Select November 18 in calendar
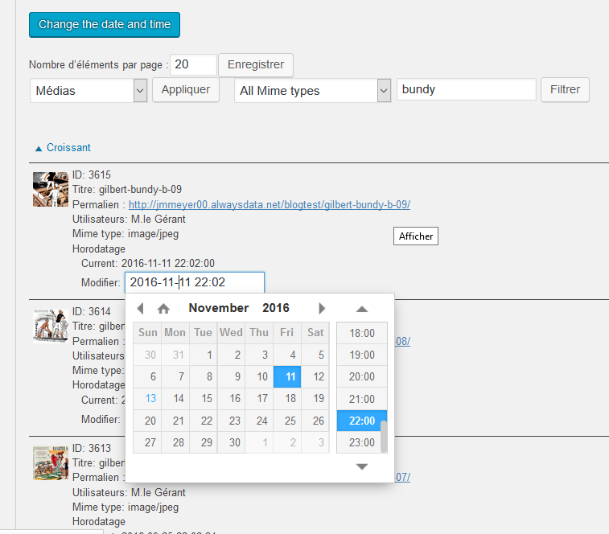Screen dimensions: 609x534 (x=287, y=398)
